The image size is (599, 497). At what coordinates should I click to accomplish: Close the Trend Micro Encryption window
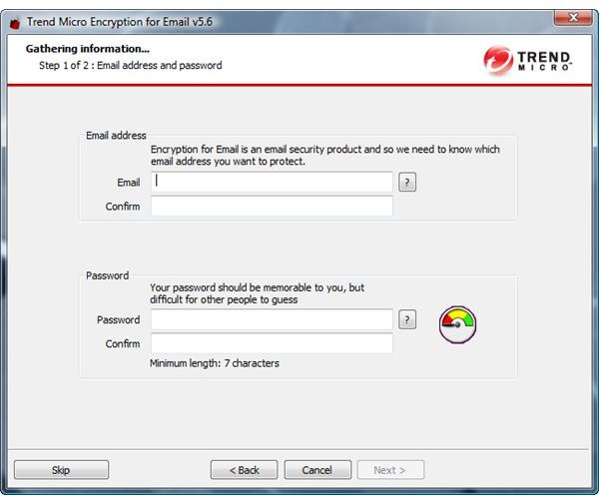coord(573,18)
